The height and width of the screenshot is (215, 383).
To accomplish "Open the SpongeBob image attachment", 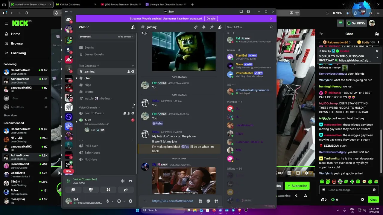I will (184, 51).
